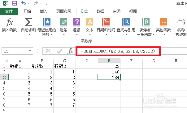Screen dimensions: 187x113
Task: Switch to the 插入 tab
Action: click(44, 11)
